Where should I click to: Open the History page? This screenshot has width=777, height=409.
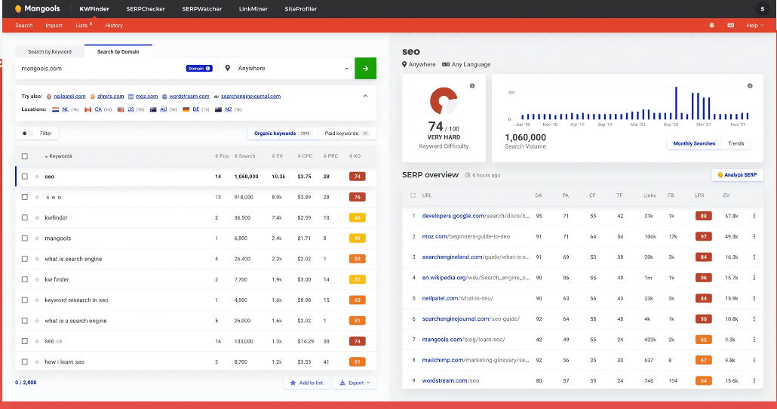click(114, 26)
